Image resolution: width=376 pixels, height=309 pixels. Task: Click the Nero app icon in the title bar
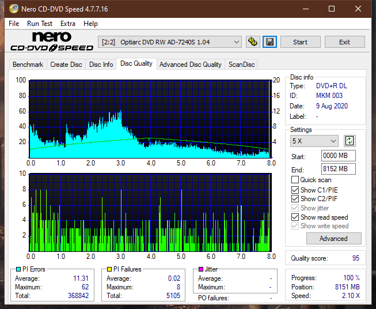14,9
